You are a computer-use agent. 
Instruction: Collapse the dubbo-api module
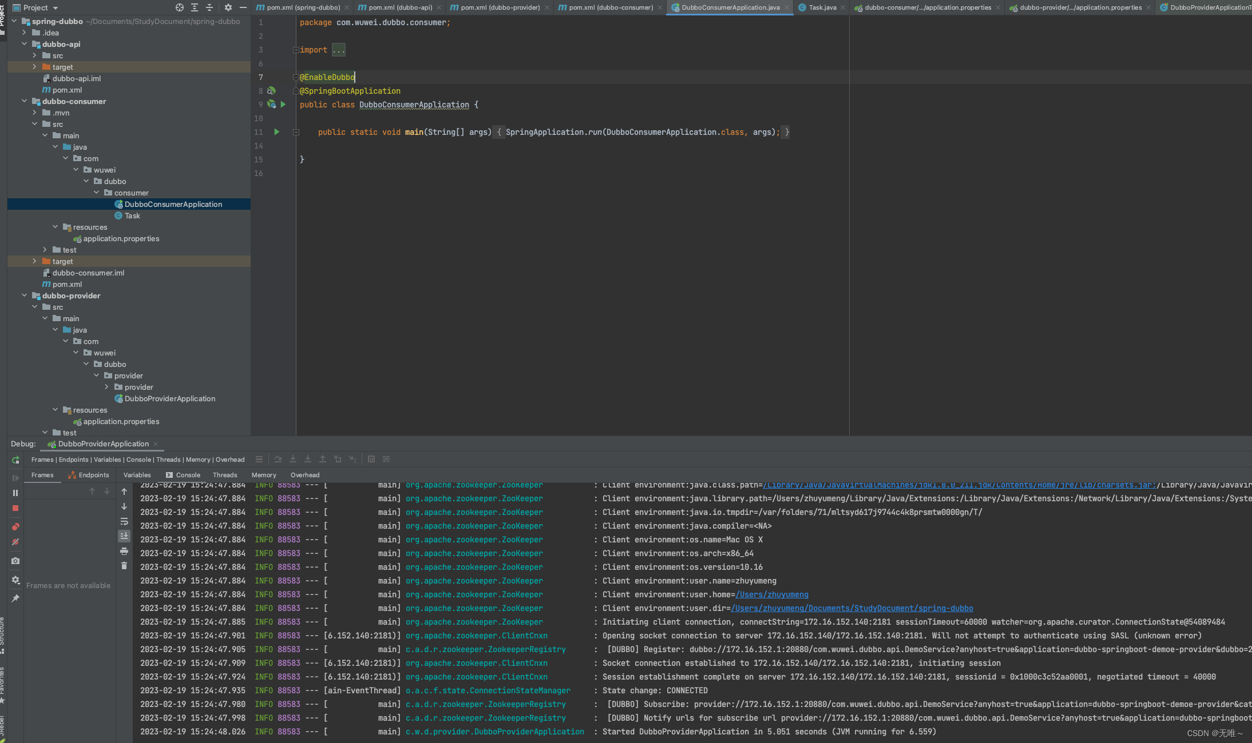(x=24, y=44)
